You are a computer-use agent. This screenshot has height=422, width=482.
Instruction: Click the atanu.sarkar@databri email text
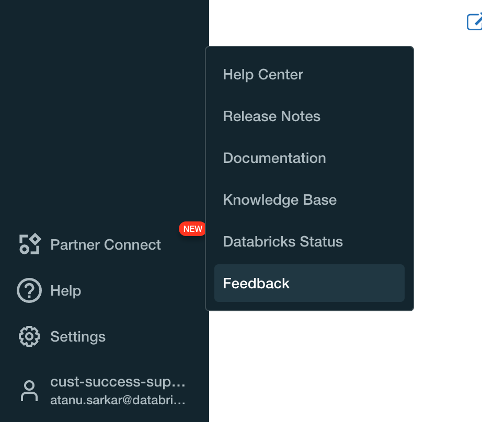(118, 401)
